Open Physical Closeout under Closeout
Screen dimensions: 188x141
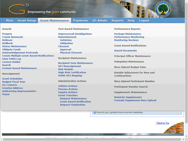[71, 53]
